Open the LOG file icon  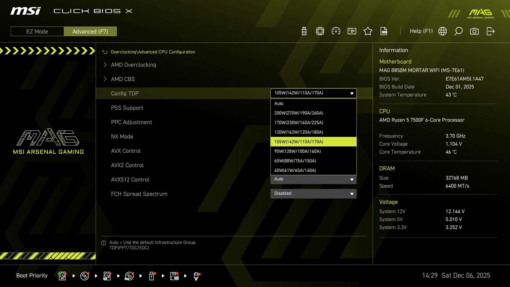pos(384,31)
